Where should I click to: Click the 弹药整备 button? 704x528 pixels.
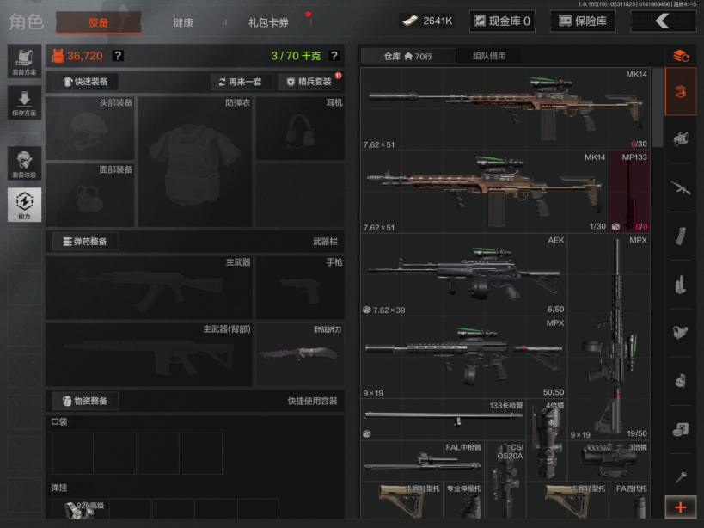click(x=85, y=242)
